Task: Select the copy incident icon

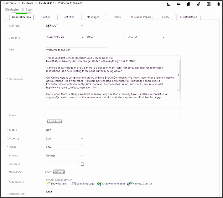Action: click(x=189, y=4)
